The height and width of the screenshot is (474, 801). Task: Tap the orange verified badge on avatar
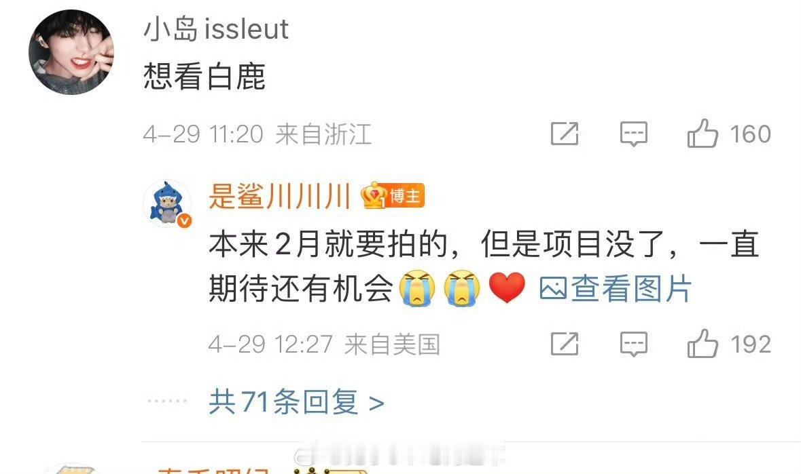pos(184,220)
